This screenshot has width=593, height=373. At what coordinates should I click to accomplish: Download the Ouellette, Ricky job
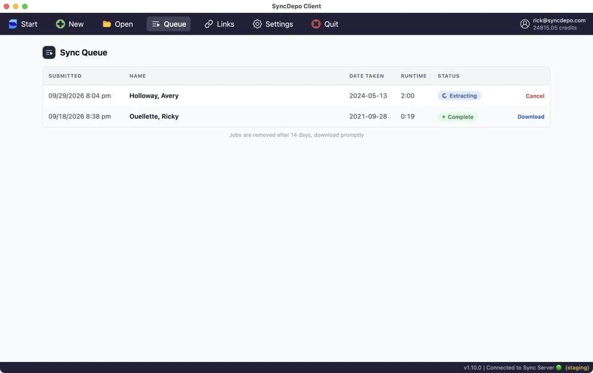[531, 117]
